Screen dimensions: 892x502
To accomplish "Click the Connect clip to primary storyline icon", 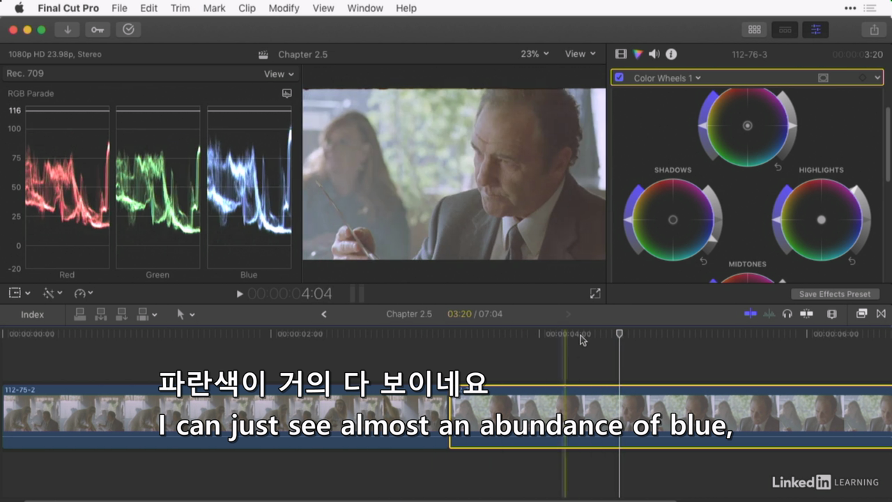I will point(80,314).
